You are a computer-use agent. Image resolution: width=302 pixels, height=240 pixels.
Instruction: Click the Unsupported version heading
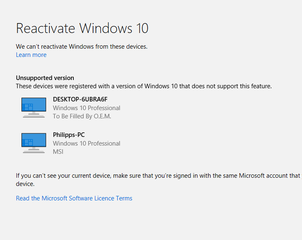pyautogui.click(x=45, y=78)
